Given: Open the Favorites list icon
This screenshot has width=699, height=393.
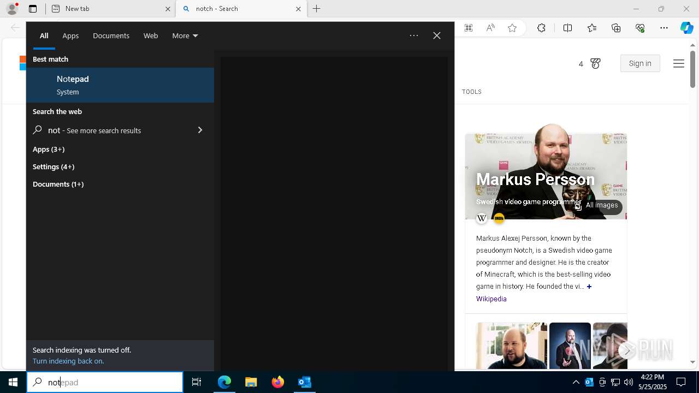Looking at the screenshot, I should [592, 28].
